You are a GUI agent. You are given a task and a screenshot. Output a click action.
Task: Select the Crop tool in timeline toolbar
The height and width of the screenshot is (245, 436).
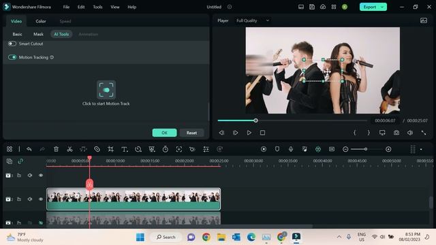pyautogui.click(x=110, y=149)
